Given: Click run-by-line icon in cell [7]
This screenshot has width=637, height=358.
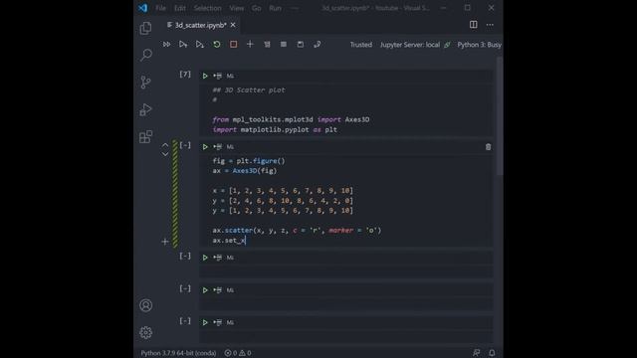Looking at the screenshot, I should click(218, 76).
